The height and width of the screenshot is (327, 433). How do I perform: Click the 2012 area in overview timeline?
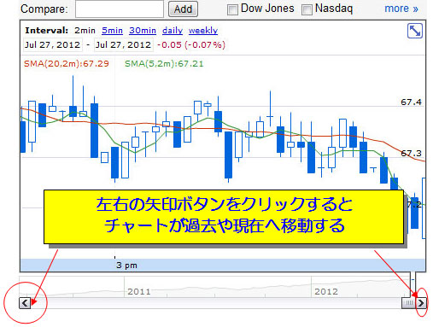(x=326, y=291)
